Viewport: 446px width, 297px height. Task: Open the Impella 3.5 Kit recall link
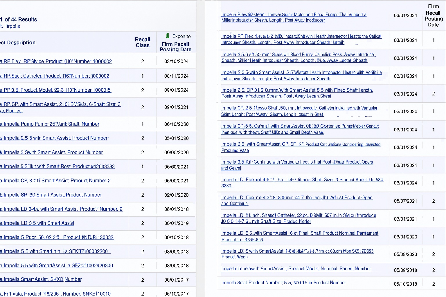coord(297,162)
